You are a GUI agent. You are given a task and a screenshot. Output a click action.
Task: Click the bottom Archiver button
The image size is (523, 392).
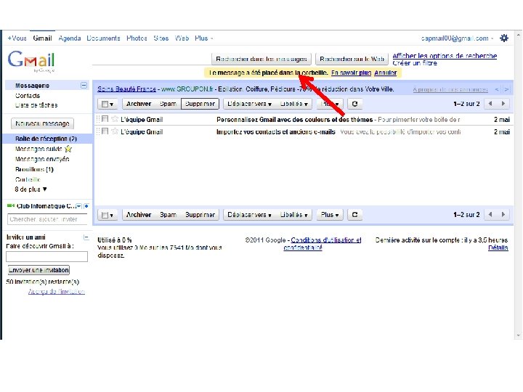139,215
